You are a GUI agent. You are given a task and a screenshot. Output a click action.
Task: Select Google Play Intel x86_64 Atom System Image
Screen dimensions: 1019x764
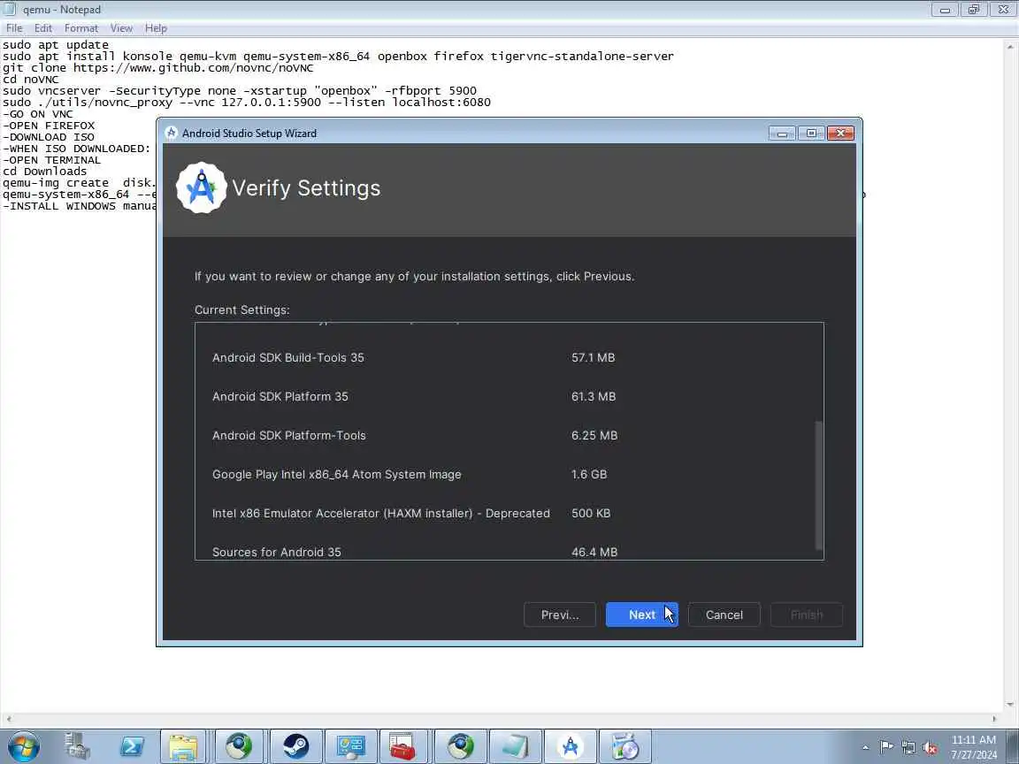click(509, 474)
